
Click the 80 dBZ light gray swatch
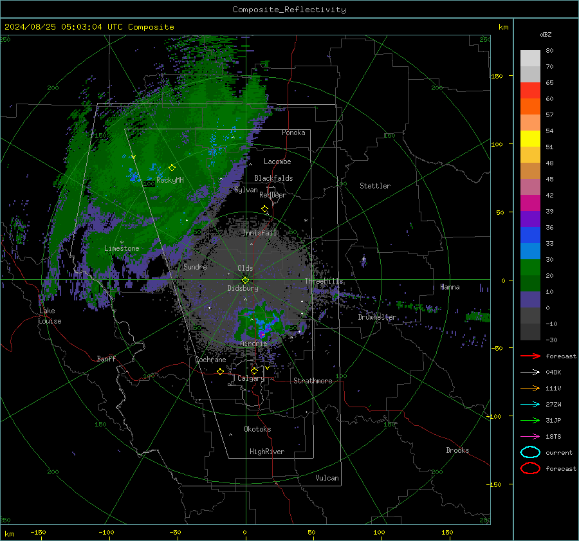[530, 58]
